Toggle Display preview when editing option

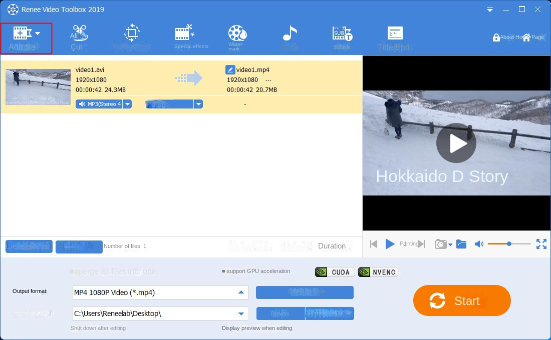coord(257,328)
